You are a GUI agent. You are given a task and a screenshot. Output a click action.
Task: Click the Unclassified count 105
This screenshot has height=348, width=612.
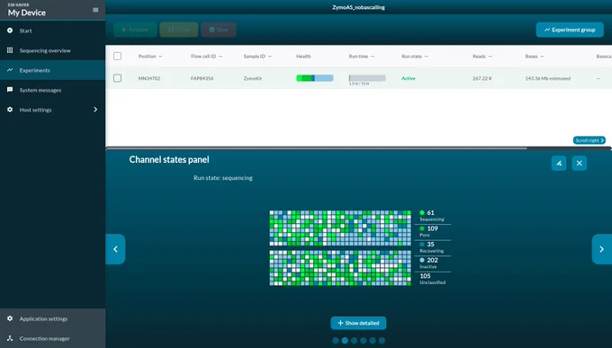click(x=425, y=276)
